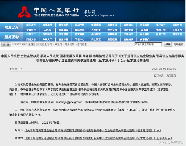This screenshot has width=186, height=146.
Task: Open 公告信息 in the navigation
Action: [x=63, y=34]
